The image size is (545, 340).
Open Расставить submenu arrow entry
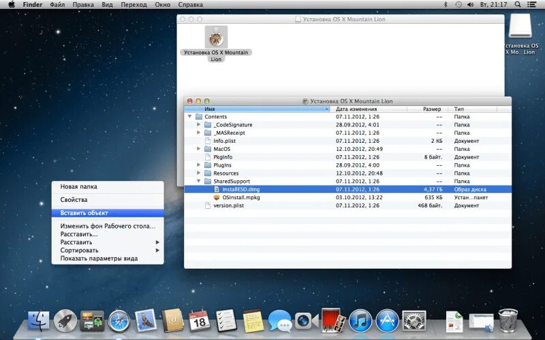[108, 242]
